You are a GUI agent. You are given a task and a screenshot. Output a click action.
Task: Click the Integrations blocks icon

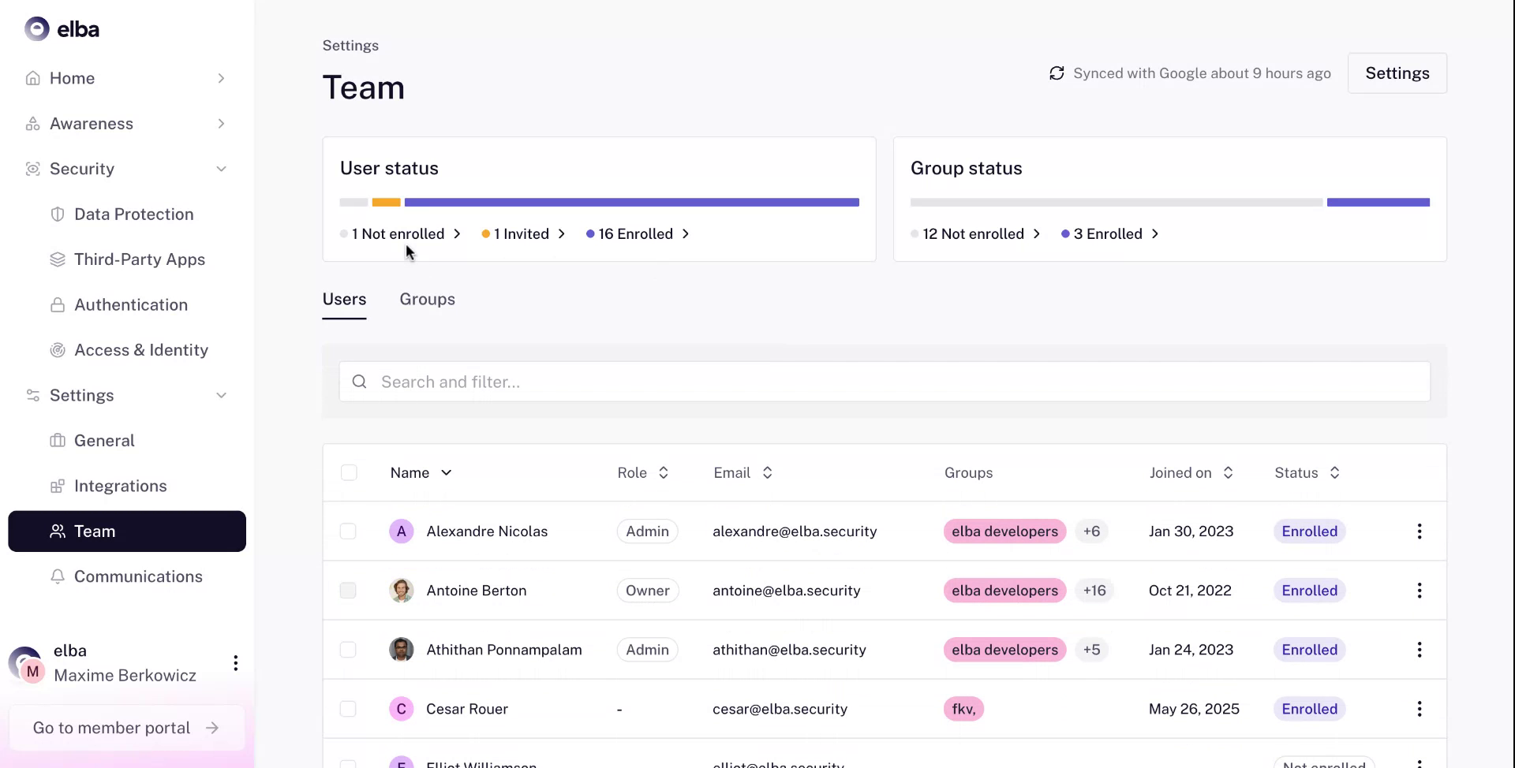pyautogui.click(x=58, y=486)
